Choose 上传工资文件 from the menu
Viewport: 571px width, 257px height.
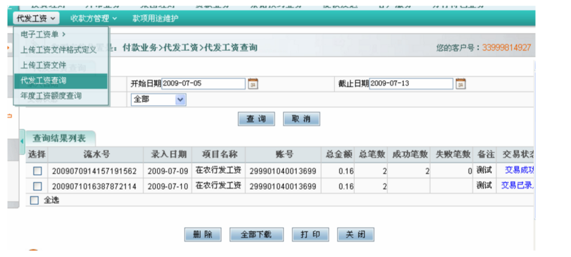click(x=43, y=65)
